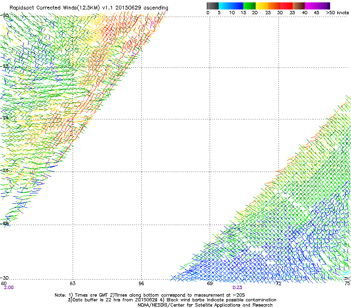The image size is (351, 308).
Task: Click the 'Note: 1) Times are GMT' line
Action: (149, 295)
